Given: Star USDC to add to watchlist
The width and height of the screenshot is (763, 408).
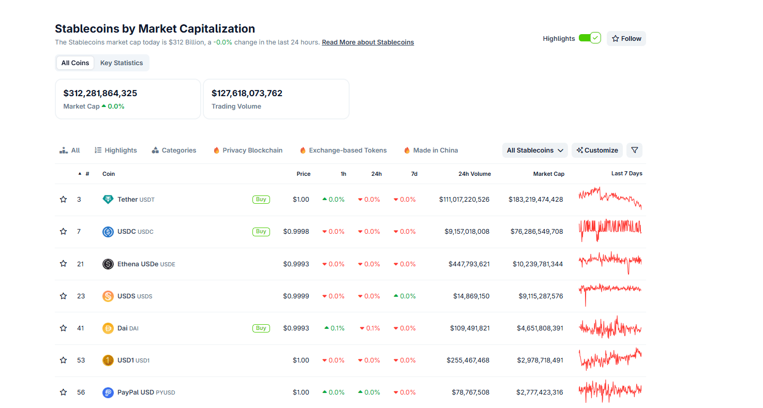Looking at the screenshot, I should (63, 232).
